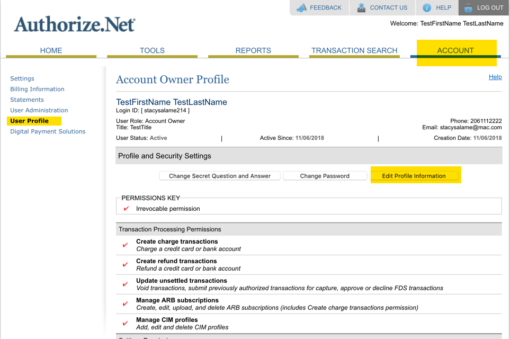510x339 pixels.
Task: Click the Manage CIM profiles label
Action: (x=167, y=319)
